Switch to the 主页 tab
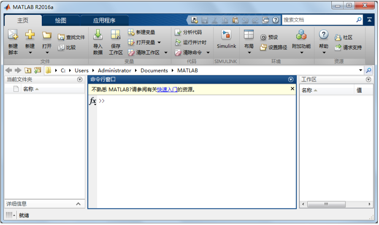 click(x=23, y=20)
